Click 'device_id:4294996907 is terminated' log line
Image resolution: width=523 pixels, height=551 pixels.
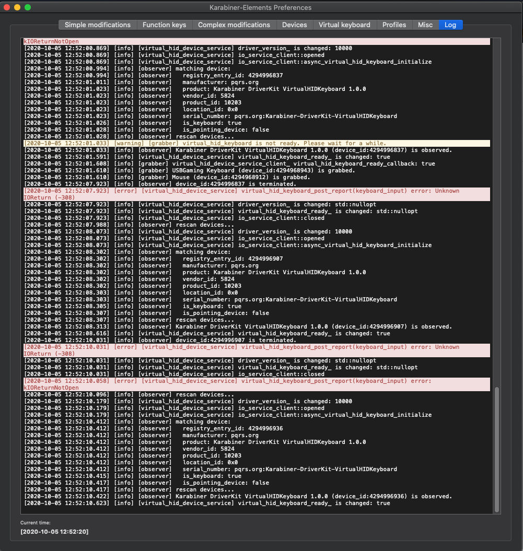(160, 340)
